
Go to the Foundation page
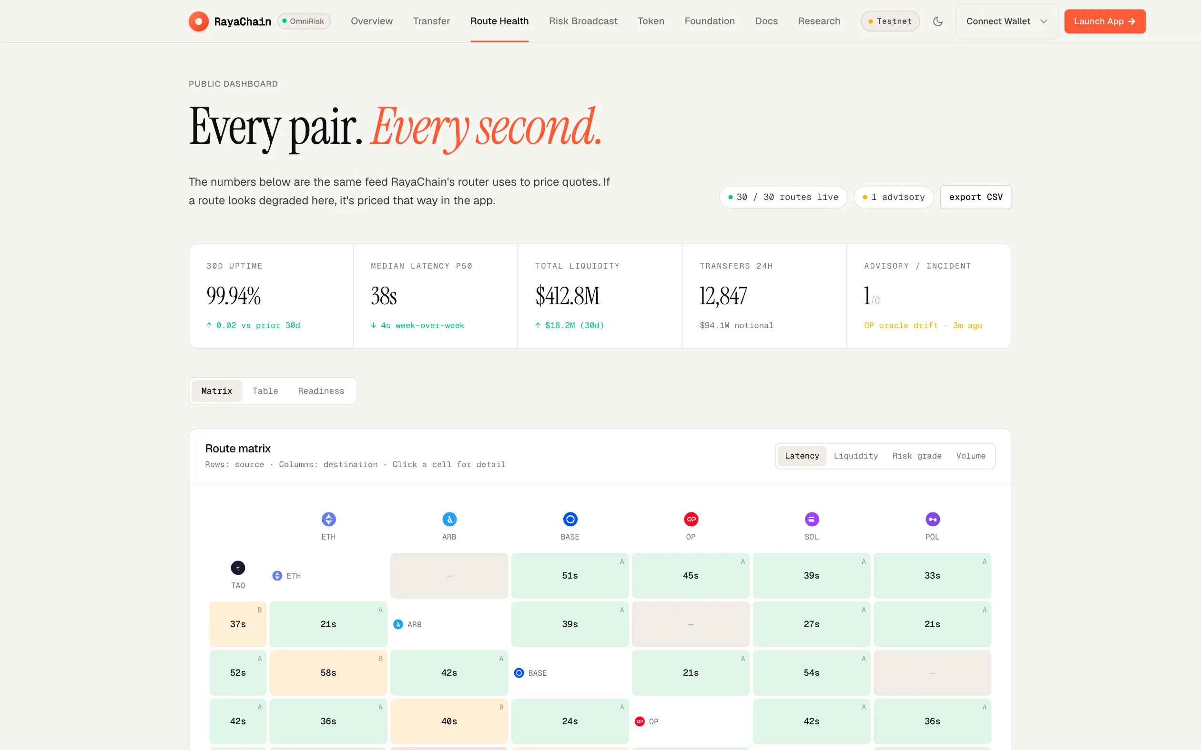coord(710,21)
